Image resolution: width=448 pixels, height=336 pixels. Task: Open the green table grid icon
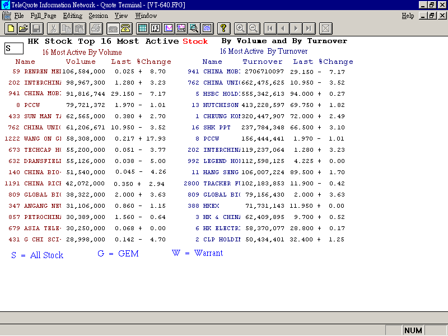coord(142,29)
